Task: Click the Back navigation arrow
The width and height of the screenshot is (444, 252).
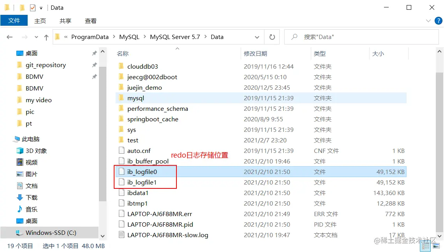Action: point(10,37)
